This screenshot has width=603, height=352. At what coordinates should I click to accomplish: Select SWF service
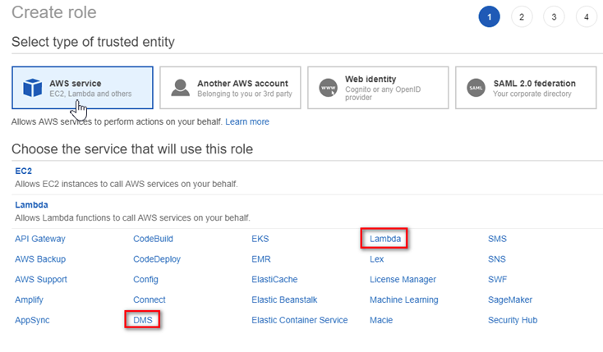[498, 279]
